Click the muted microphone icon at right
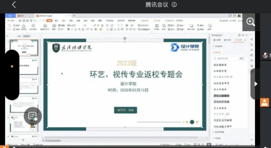Image resolution: width=271 pixels, height=148 pixels. (x=265, y=55)
